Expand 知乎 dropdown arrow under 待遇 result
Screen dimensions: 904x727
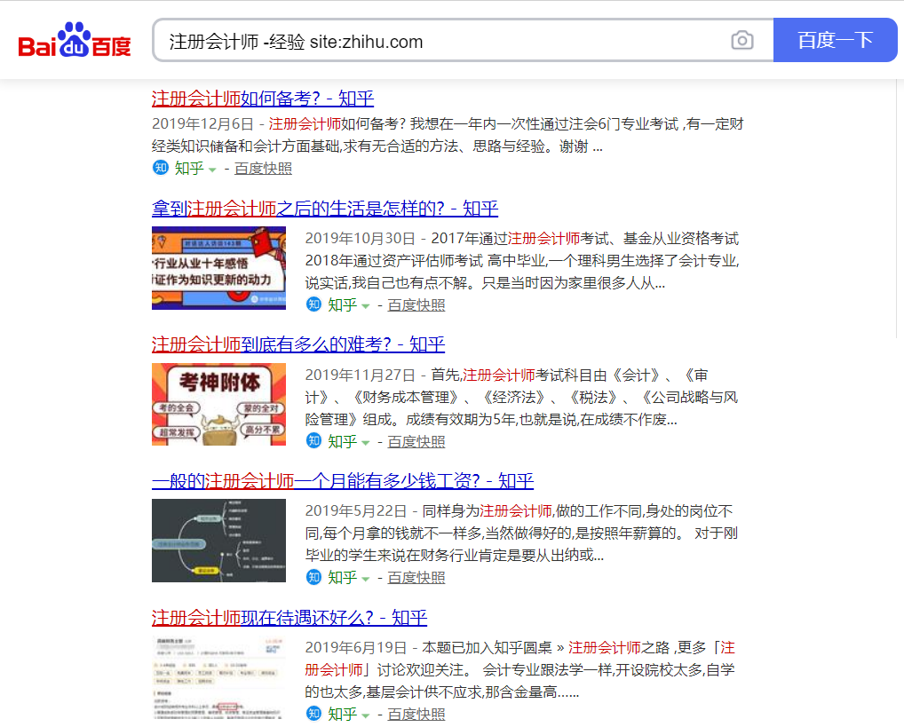[x=366, y=715]
